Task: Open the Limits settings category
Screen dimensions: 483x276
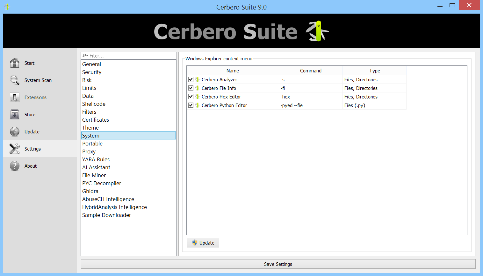Action: (128, 88)
